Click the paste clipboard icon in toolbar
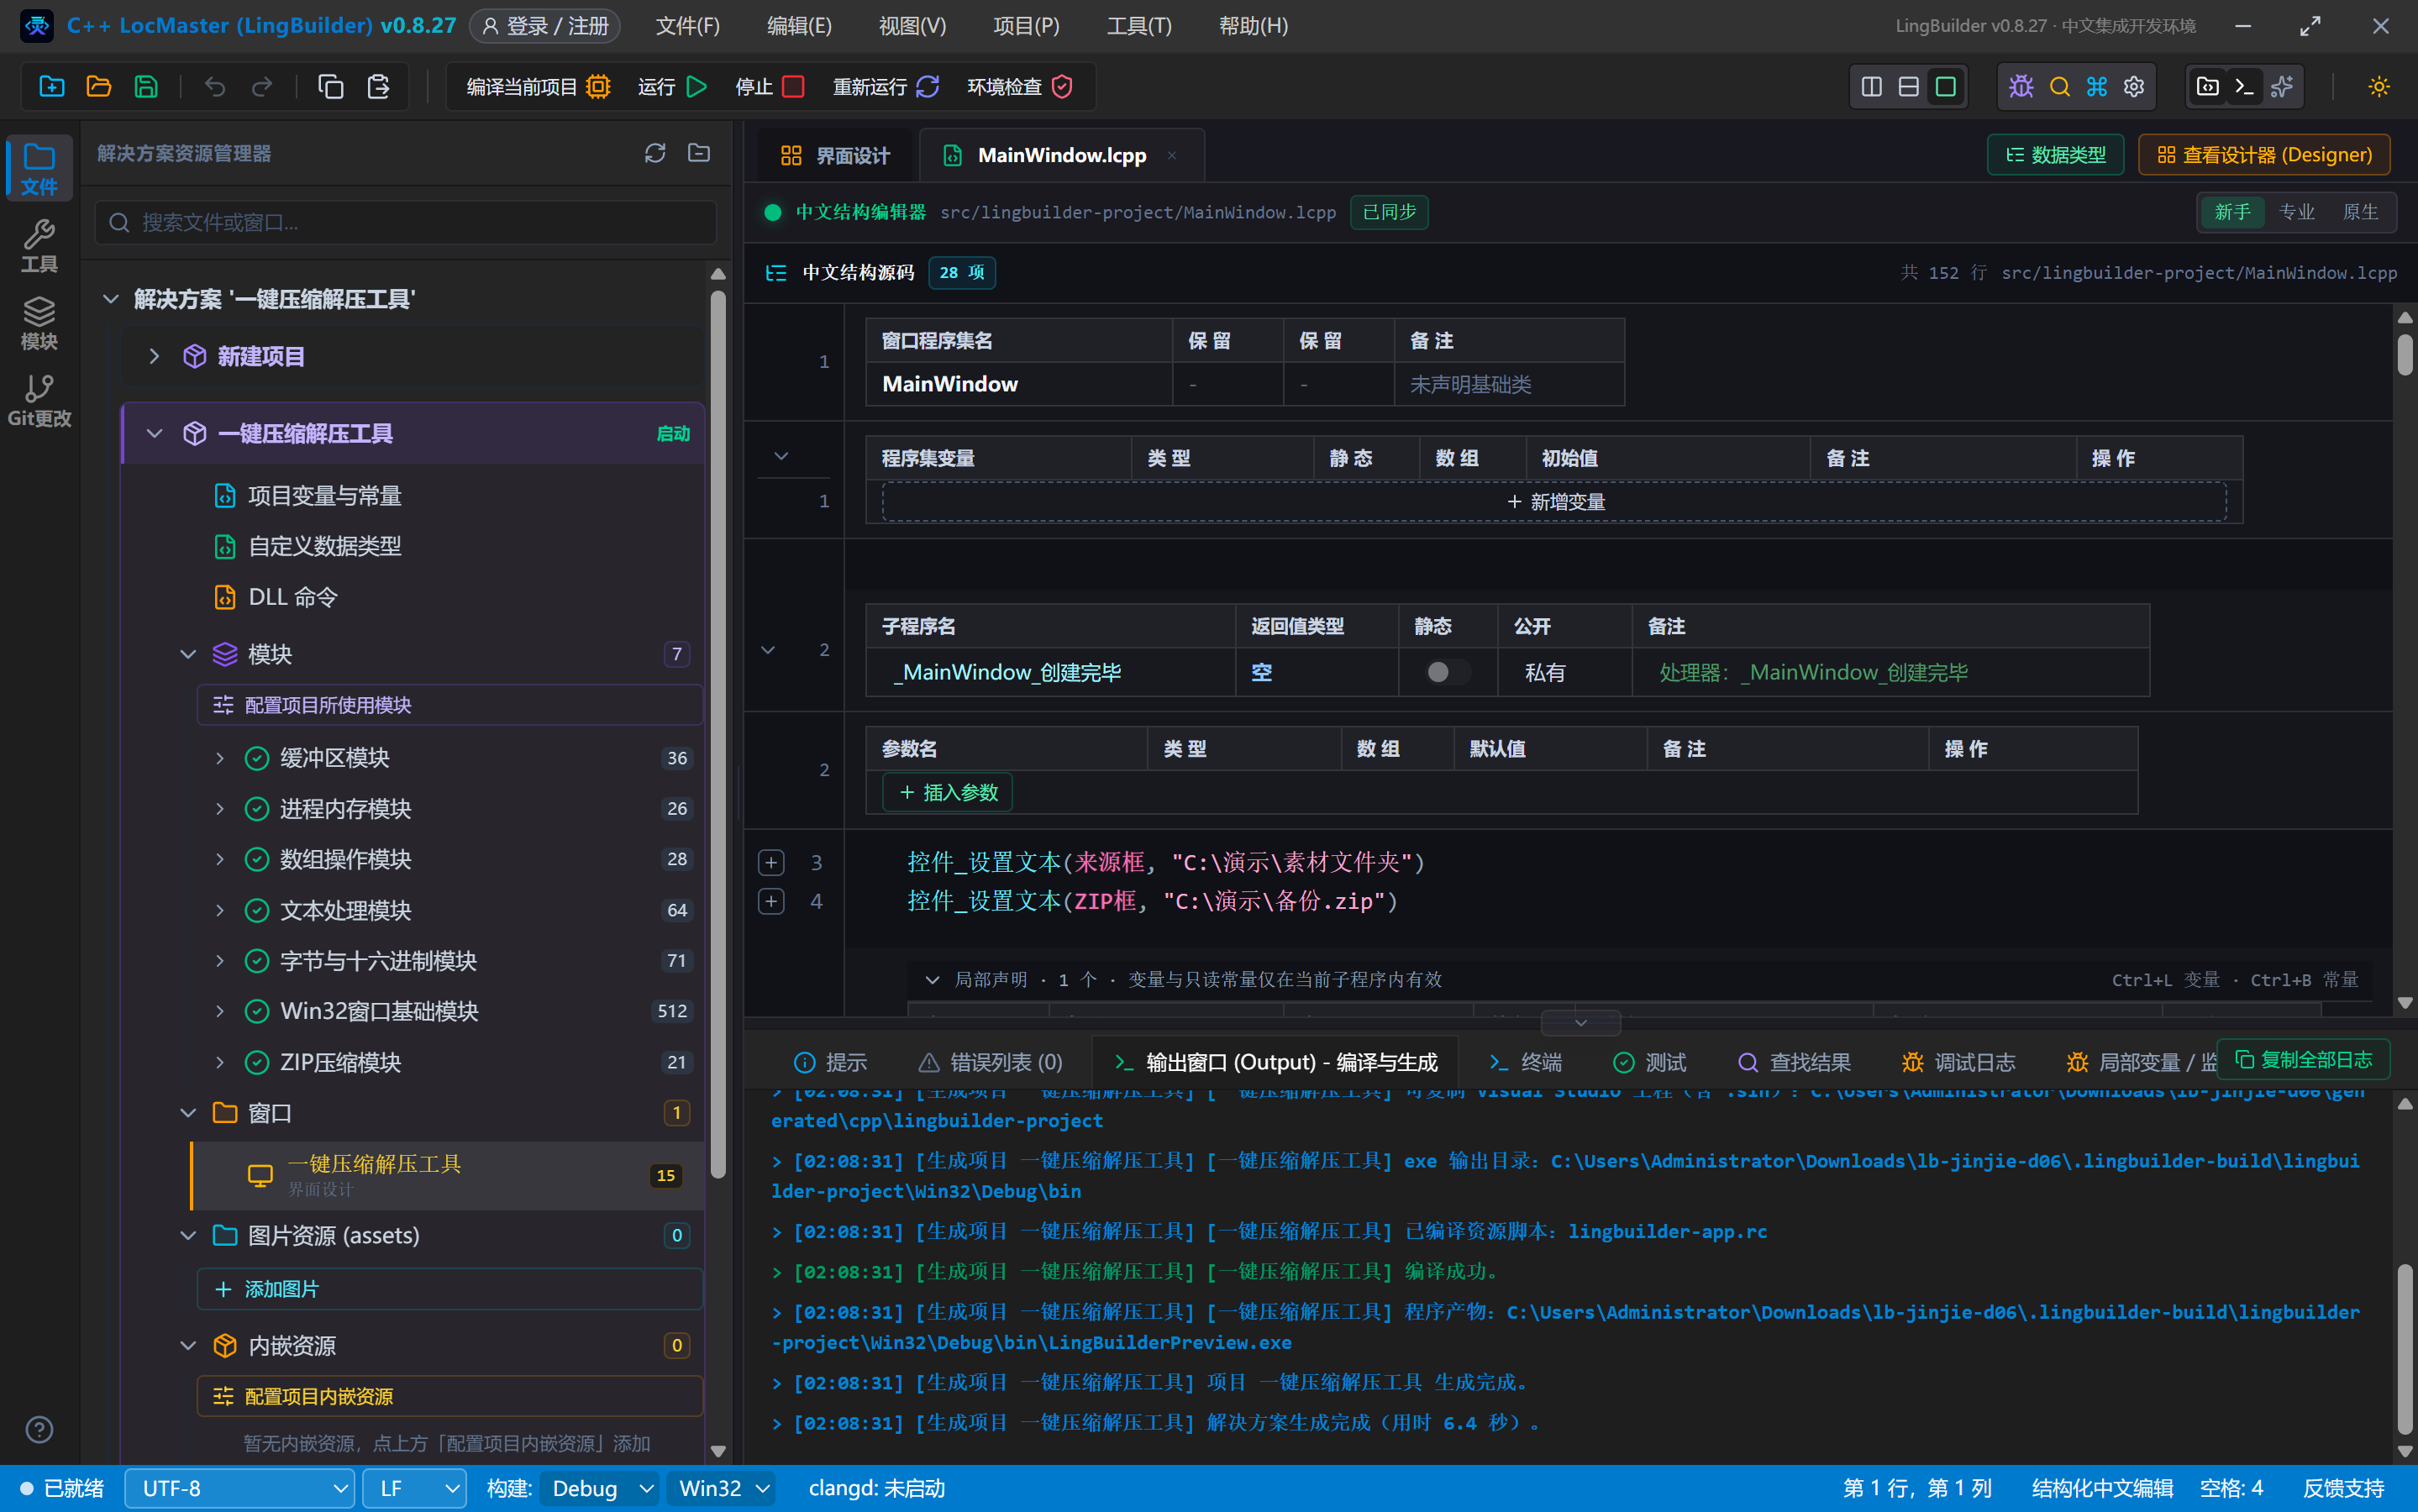The image size is (2418, 1512). [x=378, y=87]
